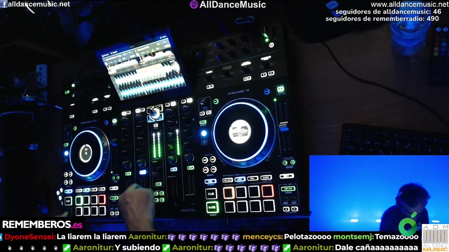Click 'Temazoooo' chat message

pyautogui.click(x=396, y=237)
